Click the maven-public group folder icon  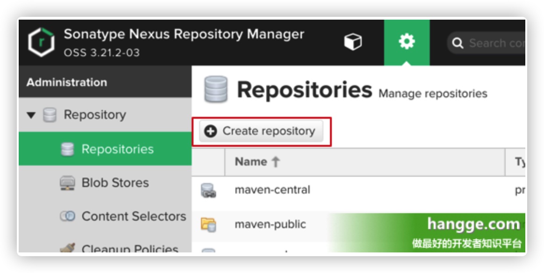pos(208,225)
